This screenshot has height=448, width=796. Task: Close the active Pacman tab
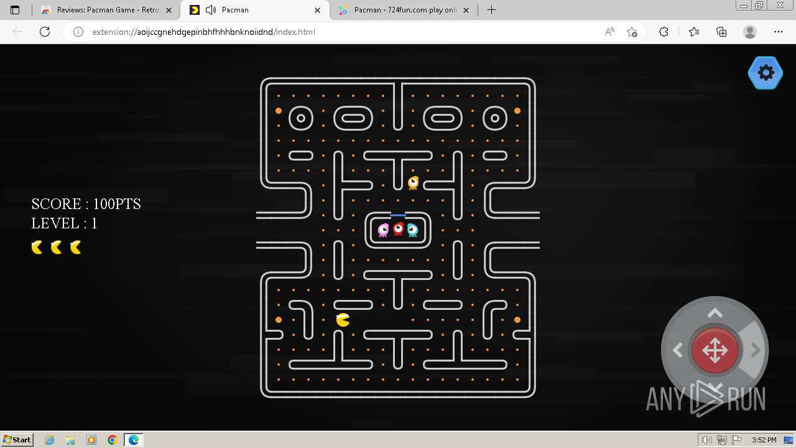point(318,10)
